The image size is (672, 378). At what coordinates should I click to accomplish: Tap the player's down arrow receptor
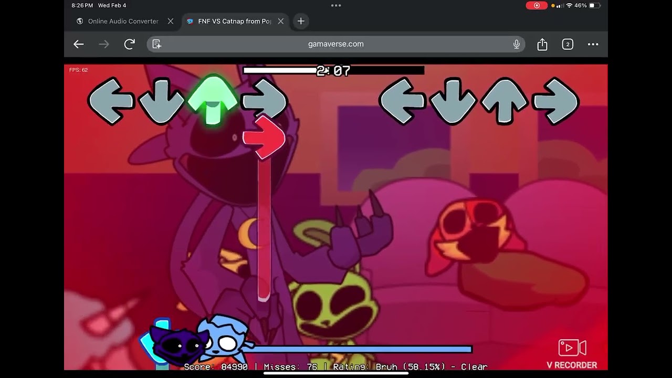pyautogui.click(x=453, y=101)
